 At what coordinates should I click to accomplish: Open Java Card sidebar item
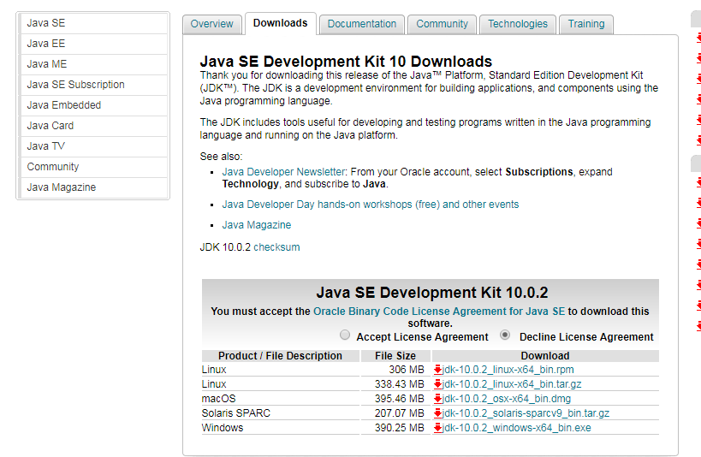click(93, 126)
